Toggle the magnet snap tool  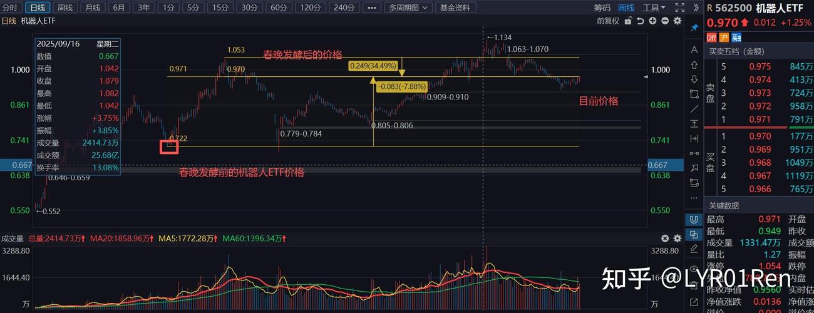coord(694,220)
